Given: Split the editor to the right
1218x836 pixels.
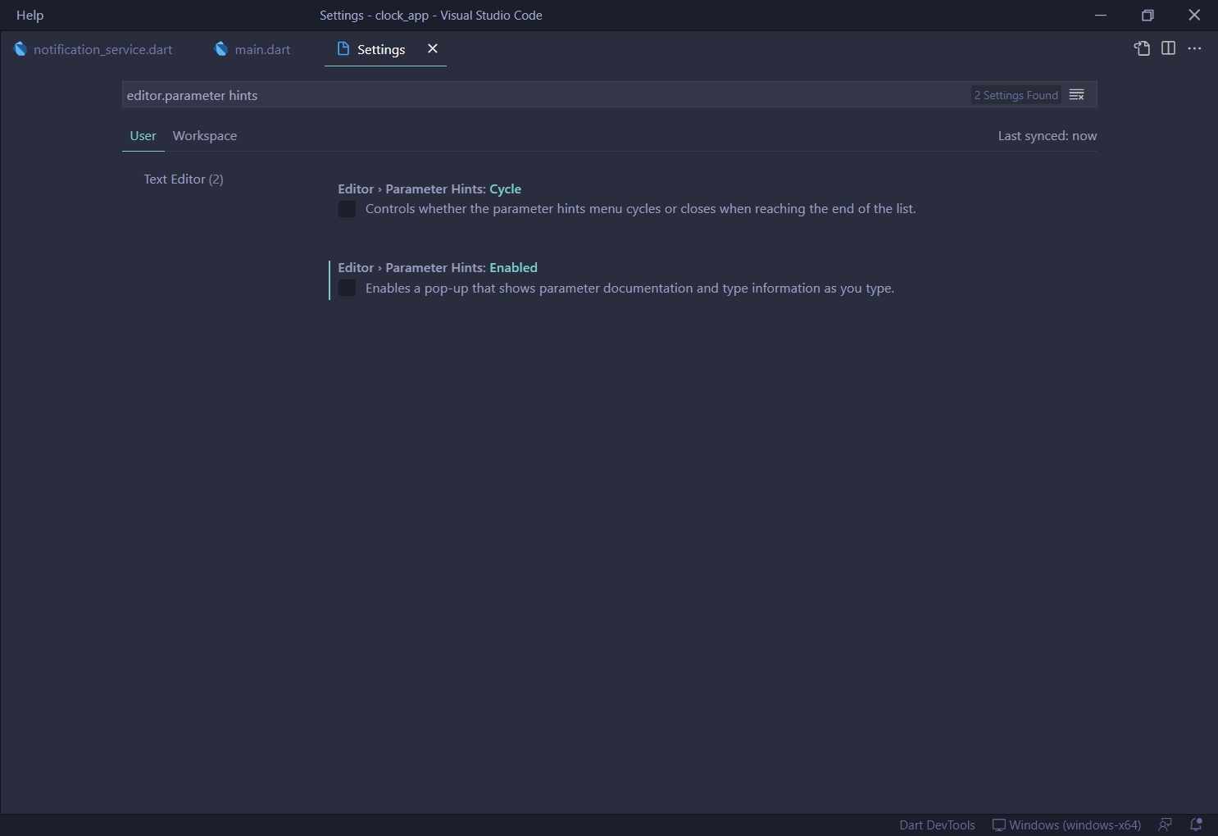Looking at the screenshot, I should coord(1168,48).
